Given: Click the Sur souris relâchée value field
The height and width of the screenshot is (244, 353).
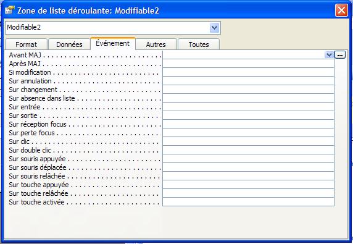Looking at the screenshot, I should coord(248,175).
